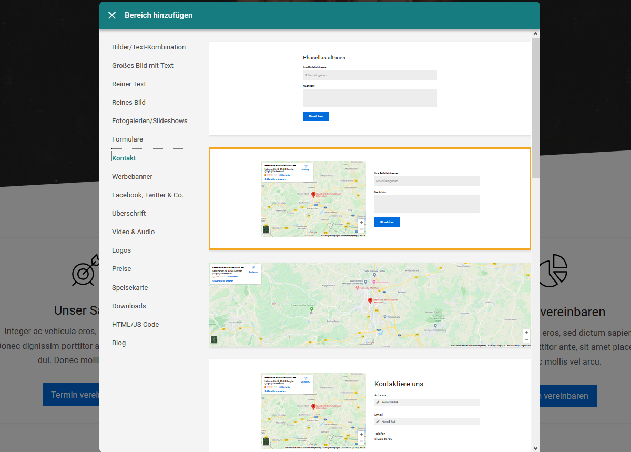Click E-Mail input in top form template
631x452 pixels.
370,75
